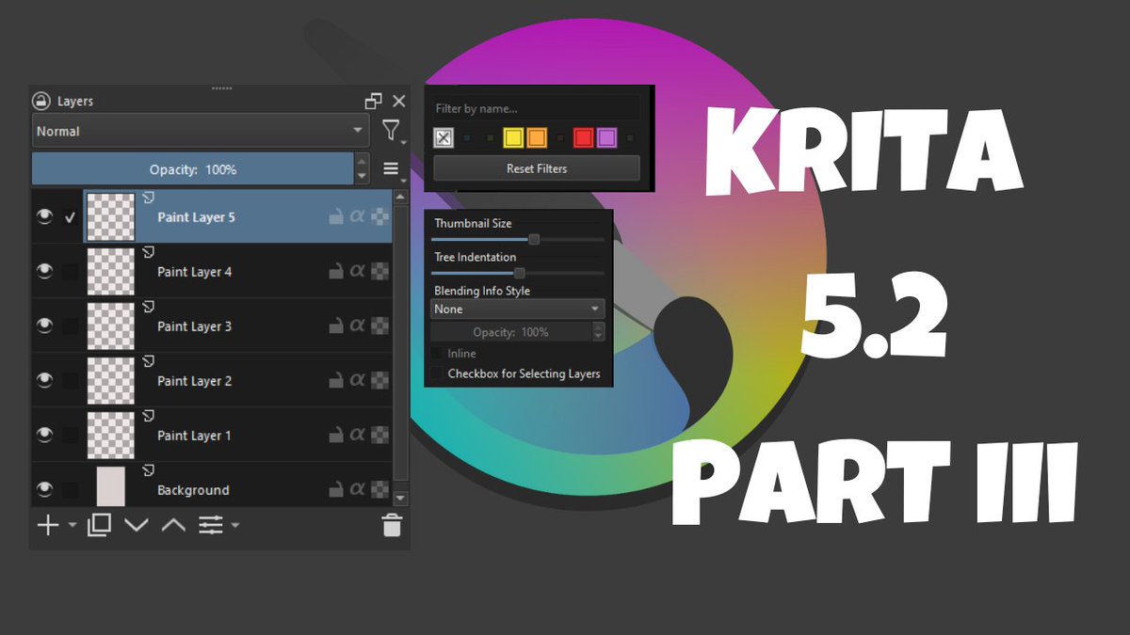Increase layer opacity with spinner up arrow
This screenshot has height=635, width=1130.
(363, 162)
